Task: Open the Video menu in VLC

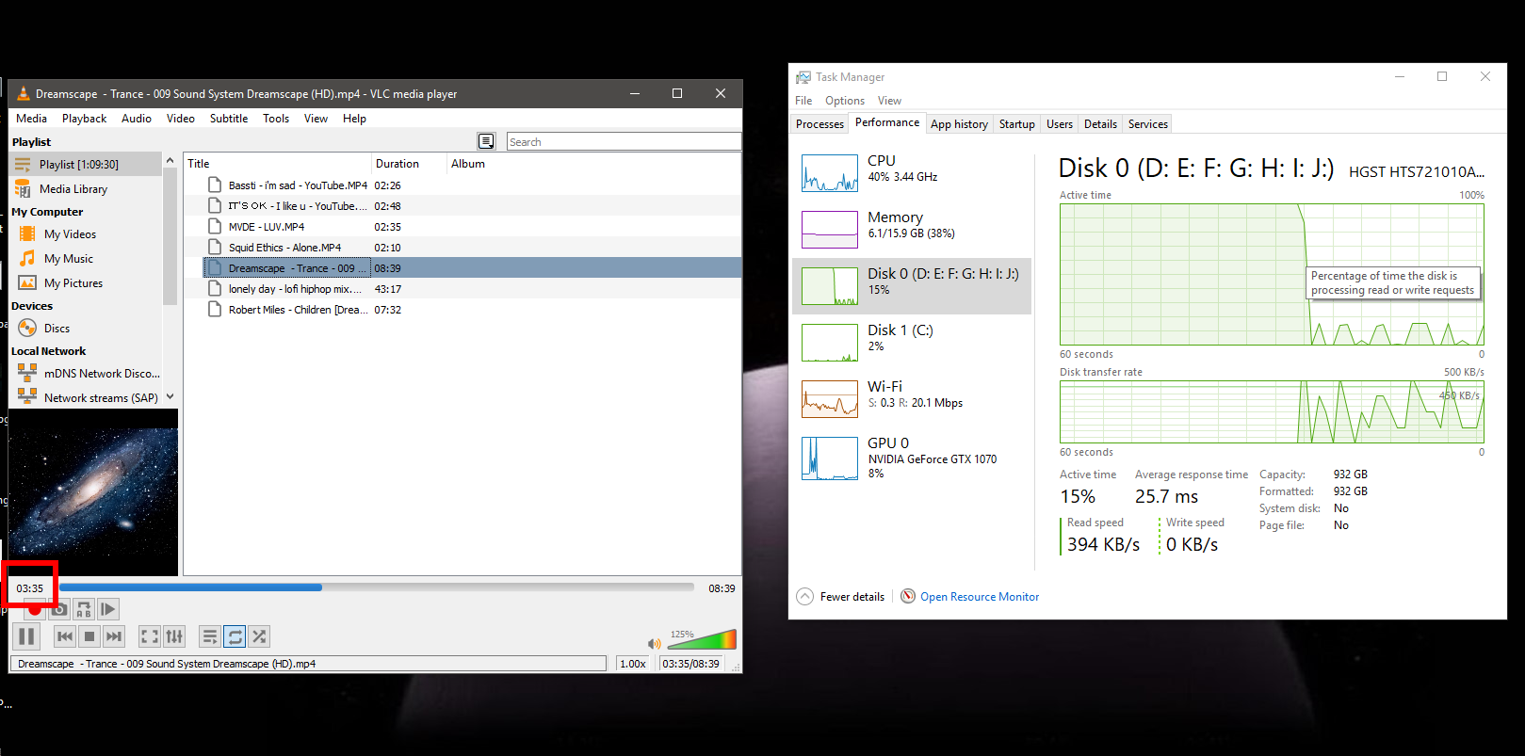Action: (180, 119)
